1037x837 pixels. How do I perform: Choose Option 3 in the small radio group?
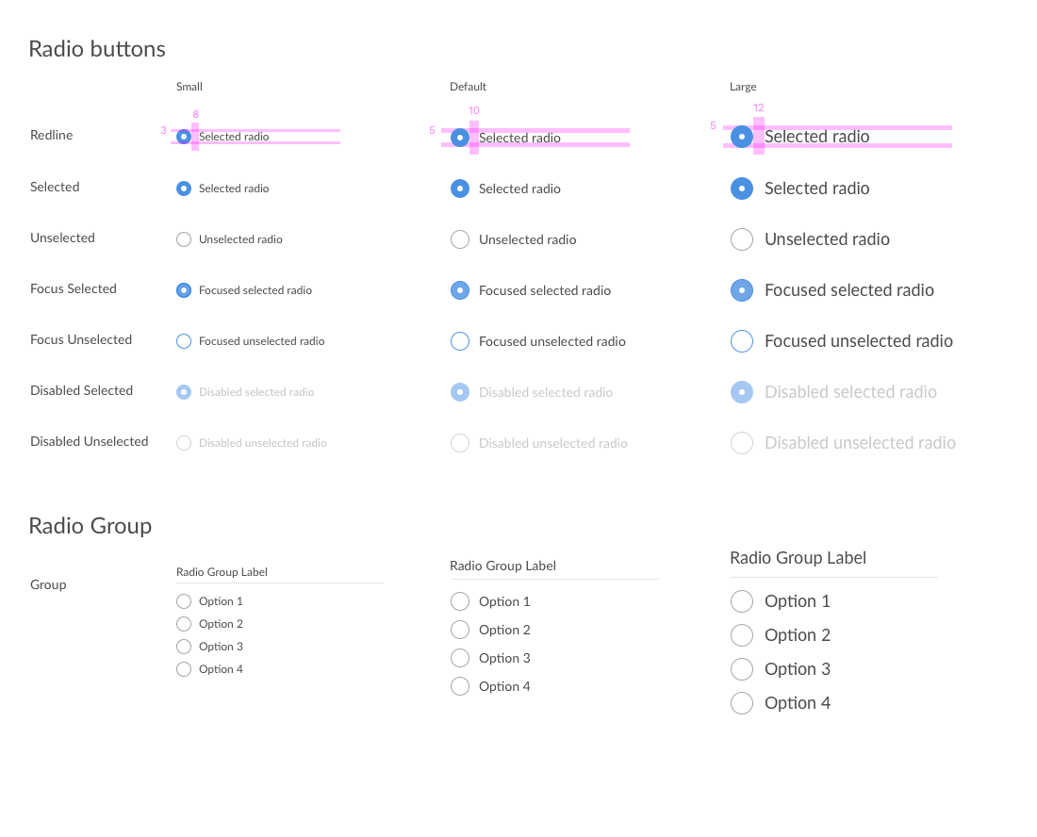[184, 647]
